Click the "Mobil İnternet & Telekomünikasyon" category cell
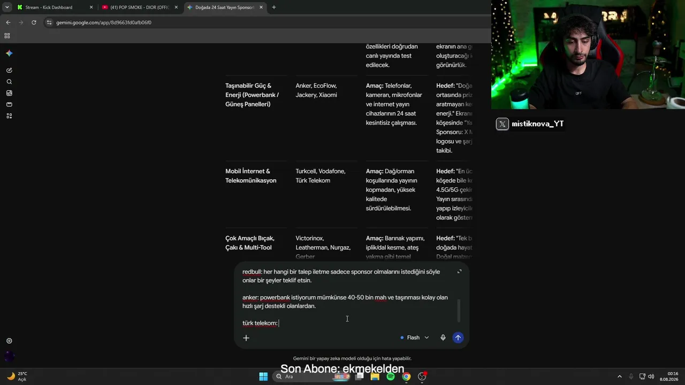 coord(251,176)
